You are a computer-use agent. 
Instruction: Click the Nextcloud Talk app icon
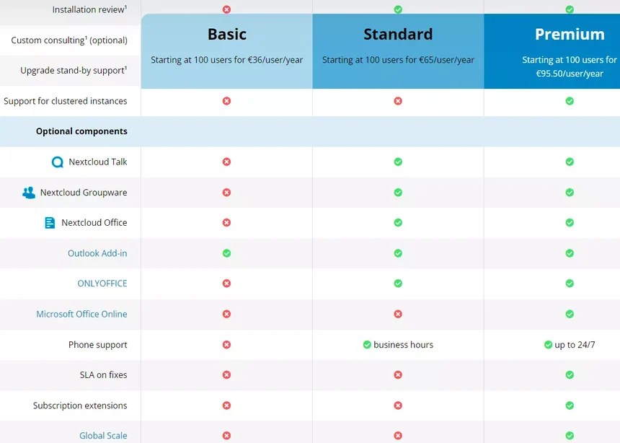point(58,162)
